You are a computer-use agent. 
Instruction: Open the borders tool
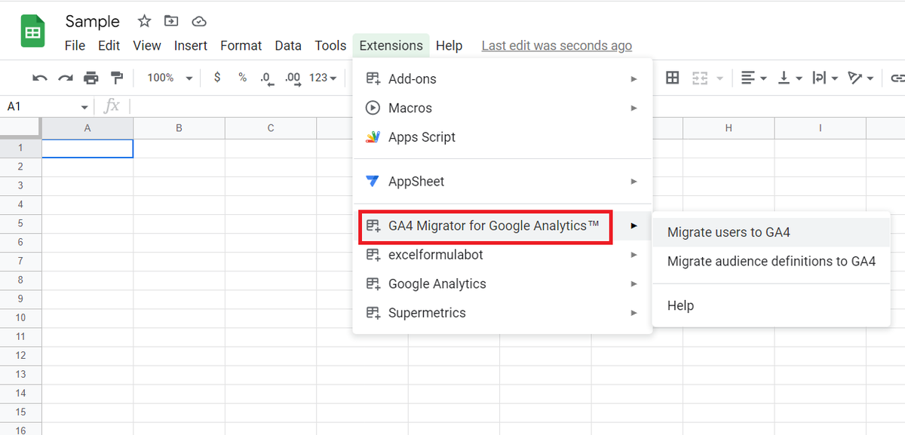tap(673, 78)
